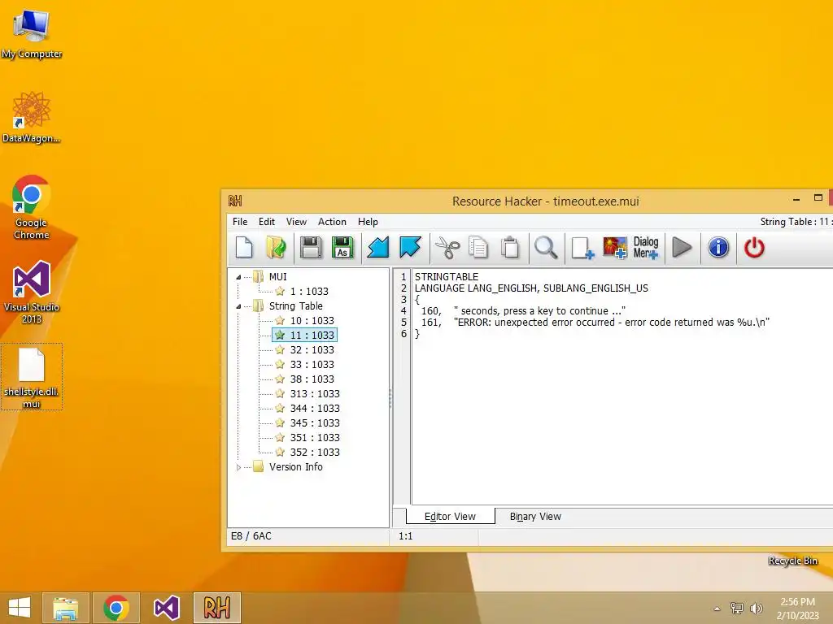Switch to the Binary View tab
833x624 pixels.
tap(535, 516)
